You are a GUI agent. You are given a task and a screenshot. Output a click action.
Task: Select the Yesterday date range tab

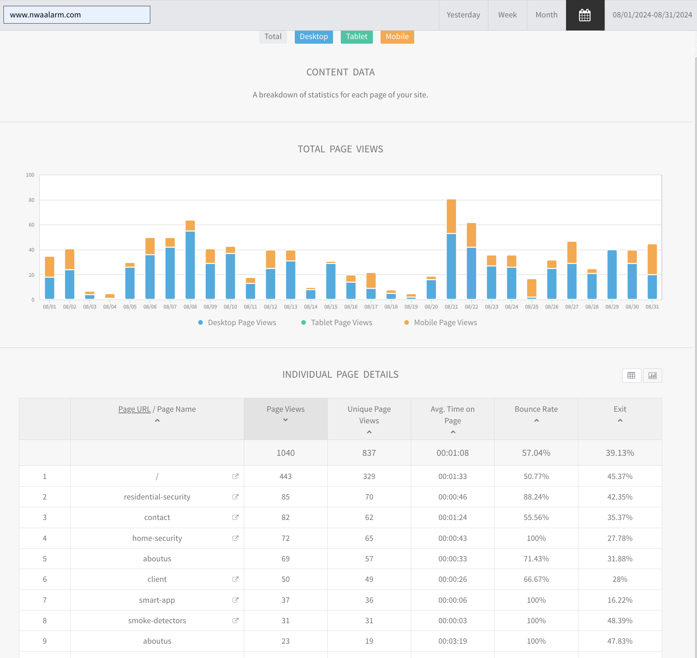(x=463, y=15)
